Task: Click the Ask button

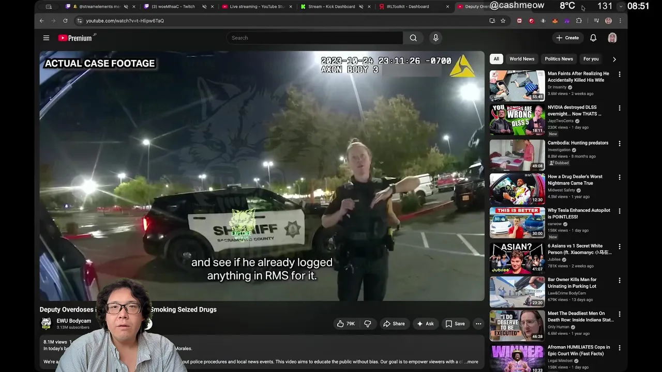Action: tap(425, 324)
